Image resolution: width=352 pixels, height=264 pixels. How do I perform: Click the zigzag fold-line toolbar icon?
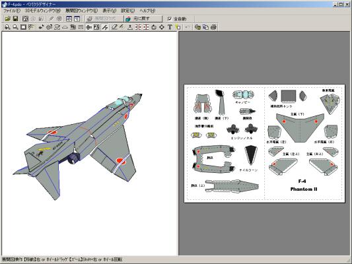pyautogui.click(x=105, y=27)
